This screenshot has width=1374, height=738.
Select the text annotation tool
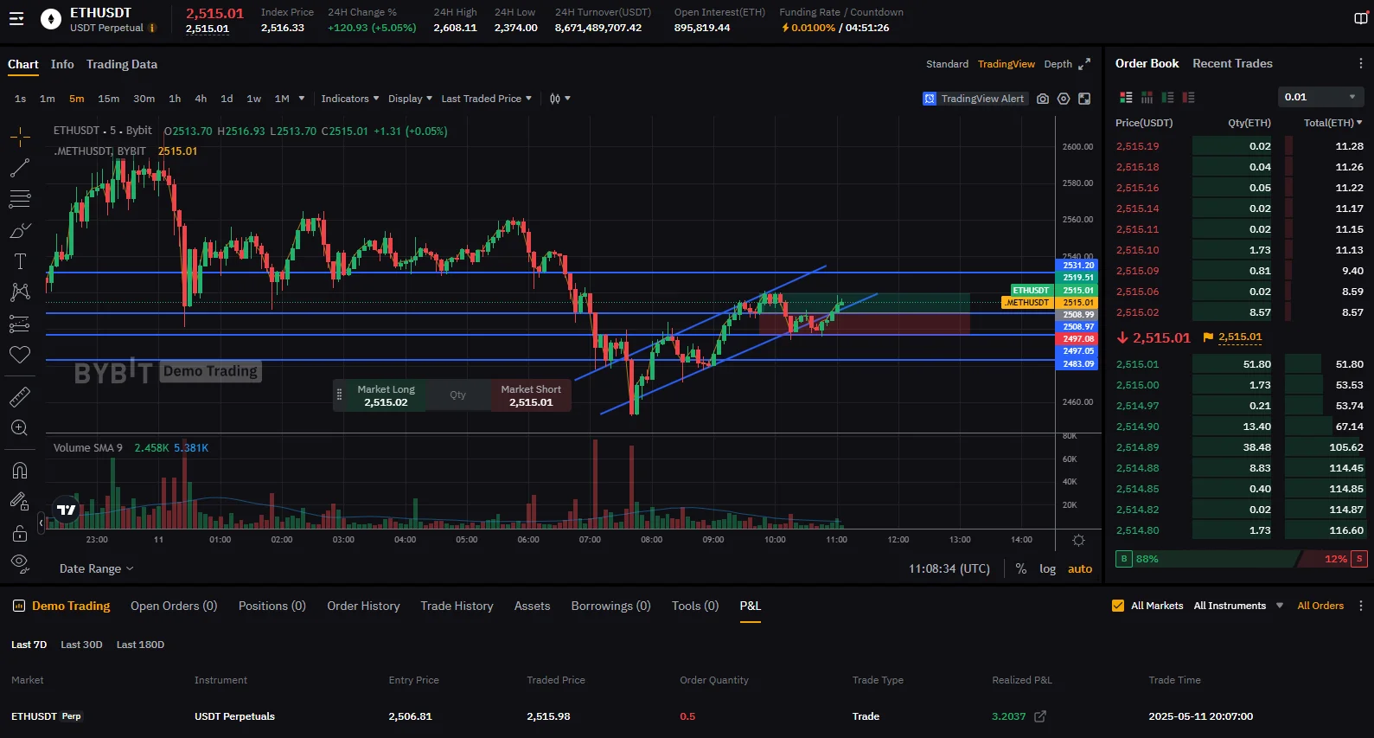click(20, 261)
